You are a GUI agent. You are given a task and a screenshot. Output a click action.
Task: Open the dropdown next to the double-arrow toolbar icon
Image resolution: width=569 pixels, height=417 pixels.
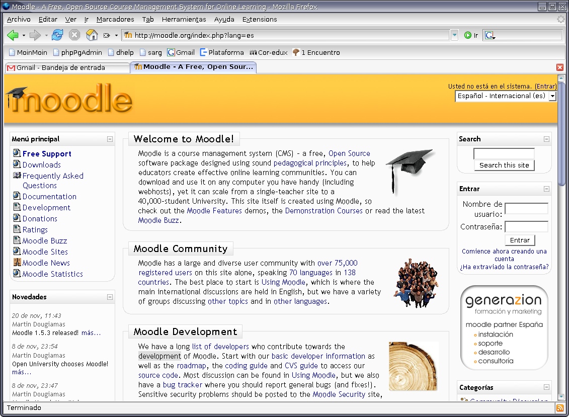(x=116, y=35)
